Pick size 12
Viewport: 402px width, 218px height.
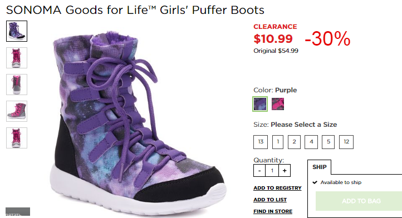[346, 142]
